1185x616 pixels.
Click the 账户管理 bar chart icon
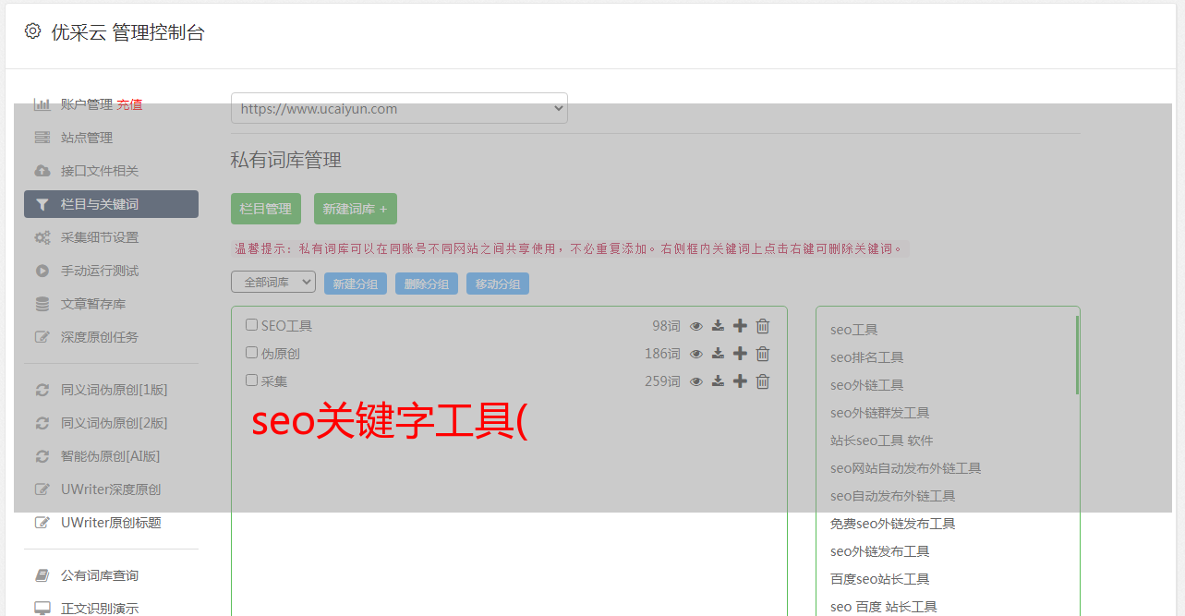[42, 104]
